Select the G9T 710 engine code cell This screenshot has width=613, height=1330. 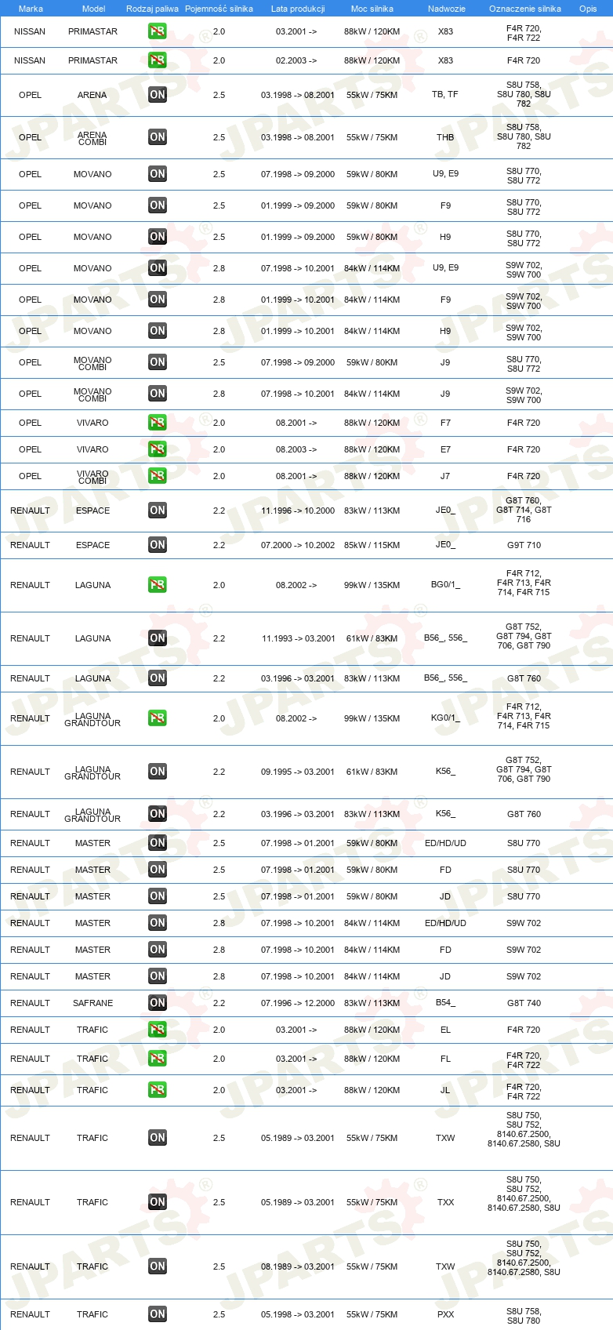coord(524,545)
